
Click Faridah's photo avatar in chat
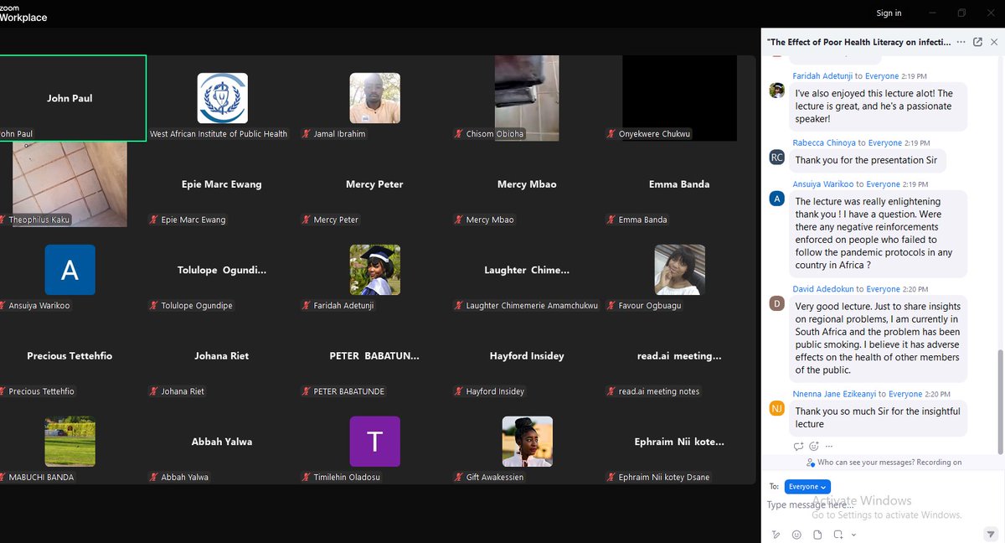(776, 90)
